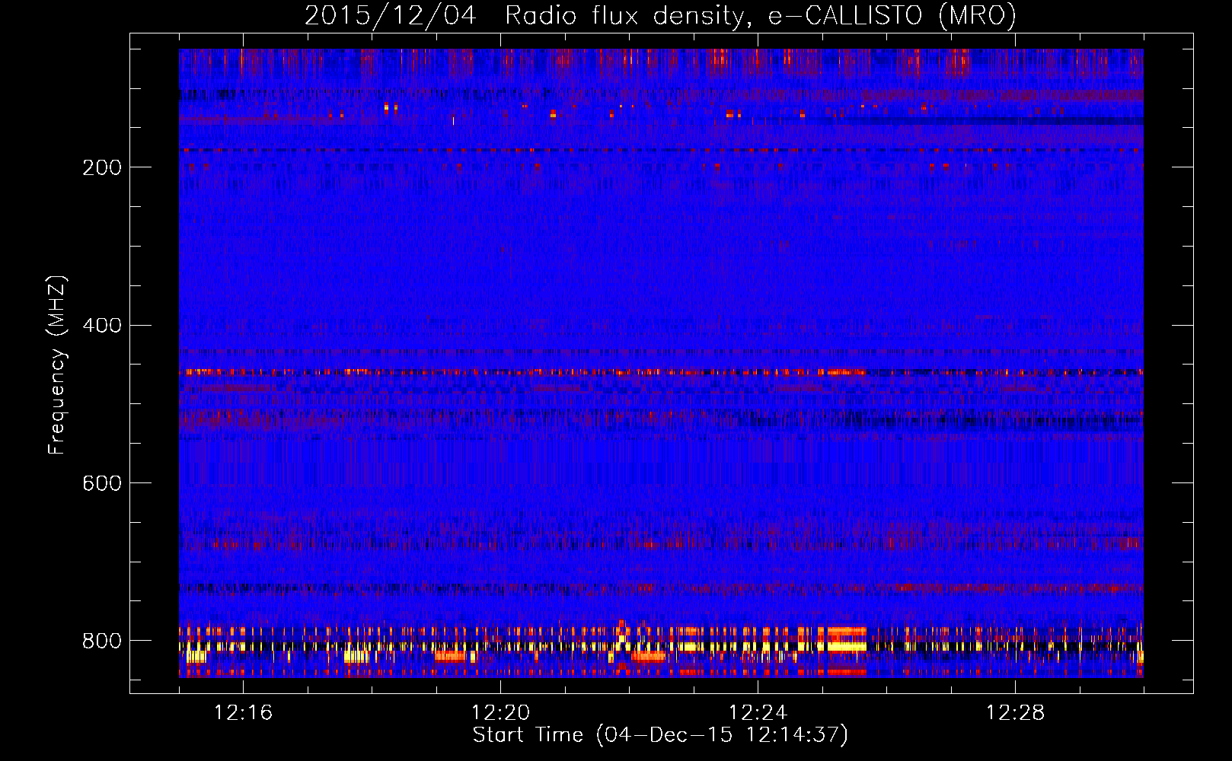Click the "Start Time (04-Dec-15 12:14:37)" axis label
Viewport: 1232px width, 761px height.
click(660, 735)
